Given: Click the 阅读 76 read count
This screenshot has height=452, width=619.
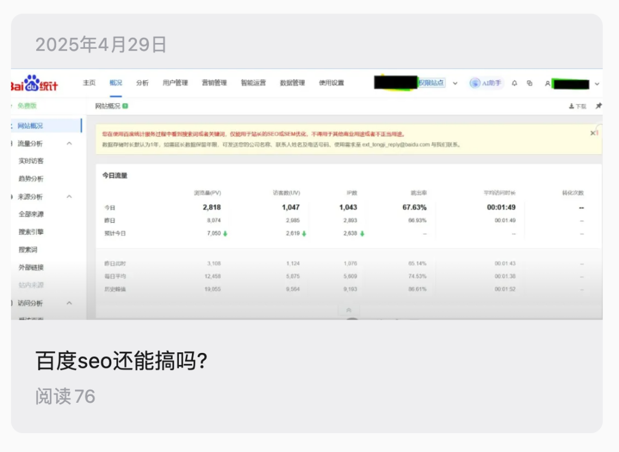Looking at the screenshot, I should click(65, 396).
